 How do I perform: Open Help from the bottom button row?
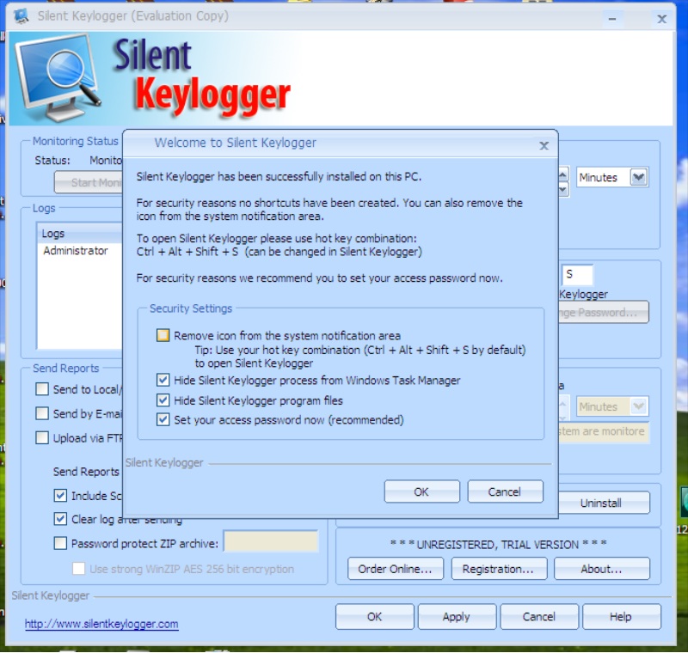click(x=621, y=616)
